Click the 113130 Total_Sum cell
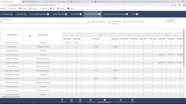Screen dimensions: 186x104 tap(96, 70)
